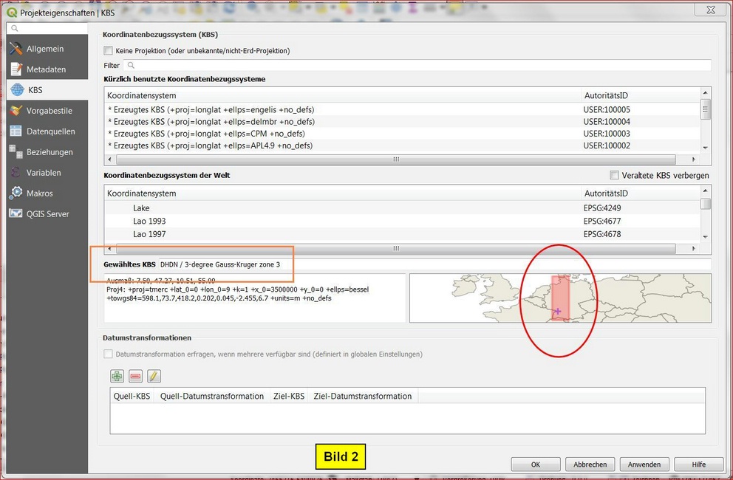Open the Makros gear icon
The width and height of the screenshot is (733, 480).
(16, 193)
